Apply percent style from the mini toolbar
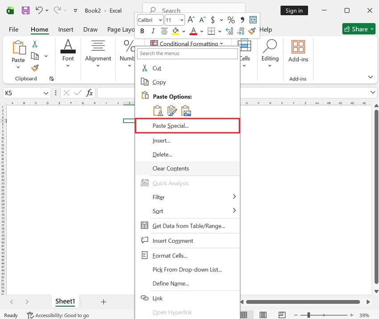The height and width of the screenshot is (319, 379). pos(231,20)
